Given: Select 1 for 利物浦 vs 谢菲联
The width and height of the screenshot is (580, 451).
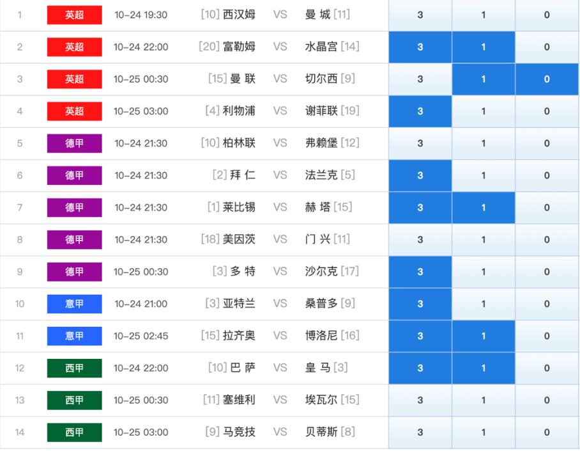Looking at the screenshot, I should (x=484, y=111).
